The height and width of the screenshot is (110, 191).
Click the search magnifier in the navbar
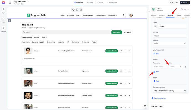(124, 15)
